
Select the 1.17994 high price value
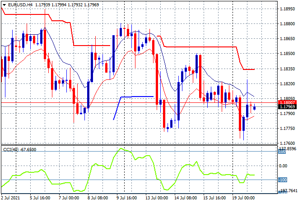pos(59,5)
